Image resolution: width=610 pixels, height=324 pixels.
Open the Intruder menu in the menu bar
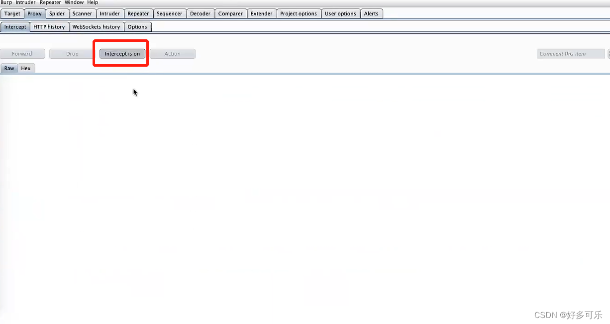25,2
